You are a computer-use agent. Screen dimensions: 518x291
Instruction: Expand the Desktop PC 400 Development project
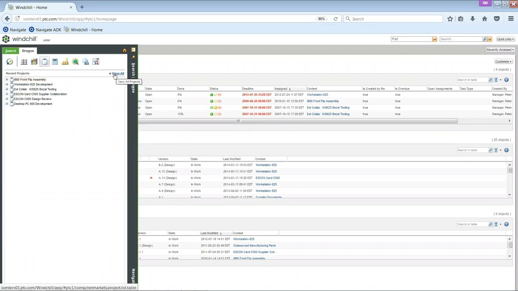(x=7, y=104)
